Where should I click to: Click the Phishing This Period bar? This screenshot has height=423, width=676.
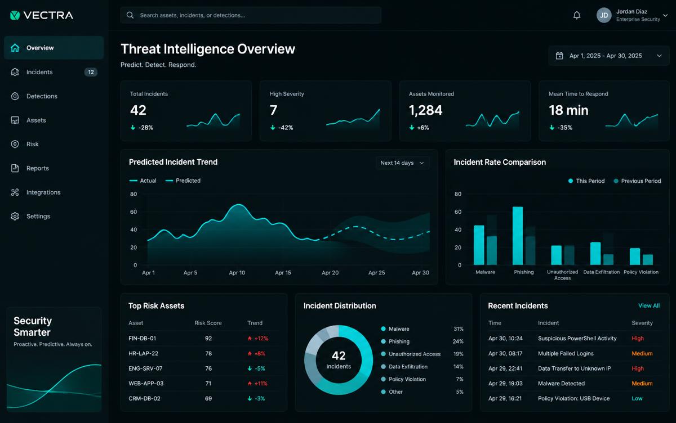pos(518,236)
